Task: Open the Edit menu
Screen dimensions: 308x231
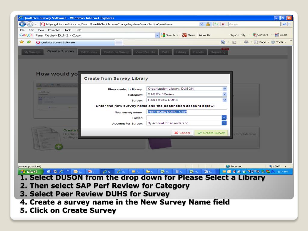Action: [x=31, y=30]
